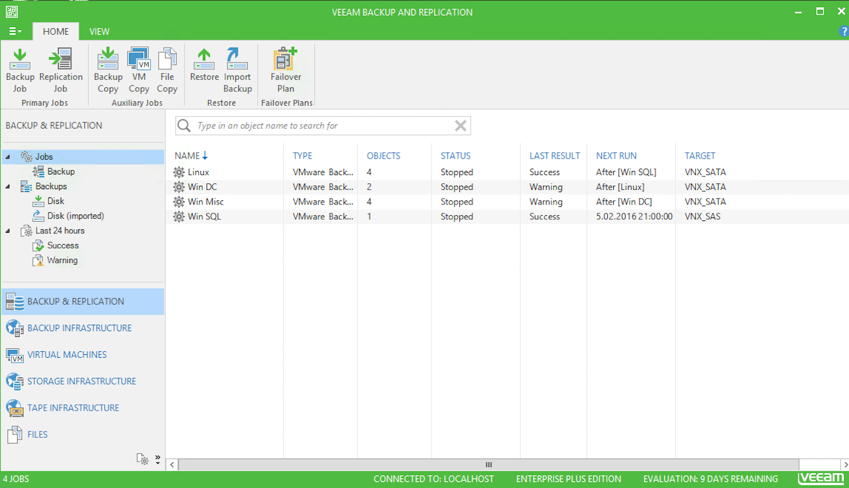
Task: Create a Failover Plan
Action: tap(286, 71)
